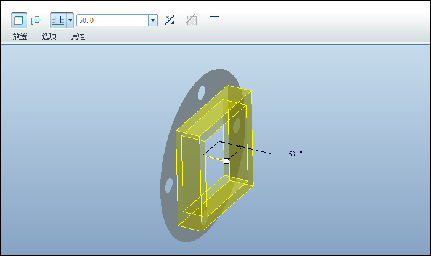Open the 放置 placement tab
The width and height of the screenshot is (431, 256).
coord(20,36)
